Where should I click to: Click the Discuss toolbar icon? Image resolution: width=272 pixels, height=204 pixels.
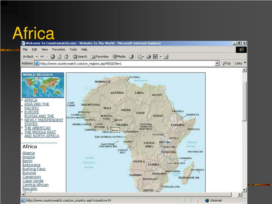click(166, 57)
